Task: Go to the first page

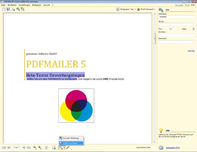Action: pyautogui.click(x=4, y=147)
